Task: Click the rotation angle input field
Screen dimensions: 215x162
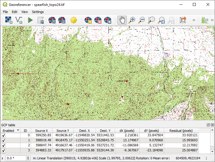Action: [x=15, y=158]
